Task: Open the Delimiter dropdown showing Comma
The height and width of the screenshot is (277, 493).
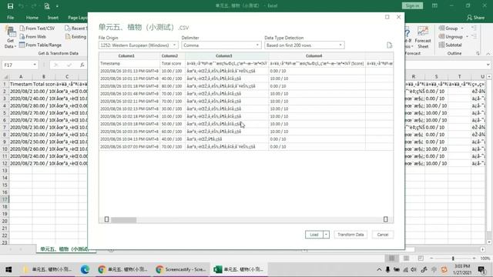Action: pos(221,45)
